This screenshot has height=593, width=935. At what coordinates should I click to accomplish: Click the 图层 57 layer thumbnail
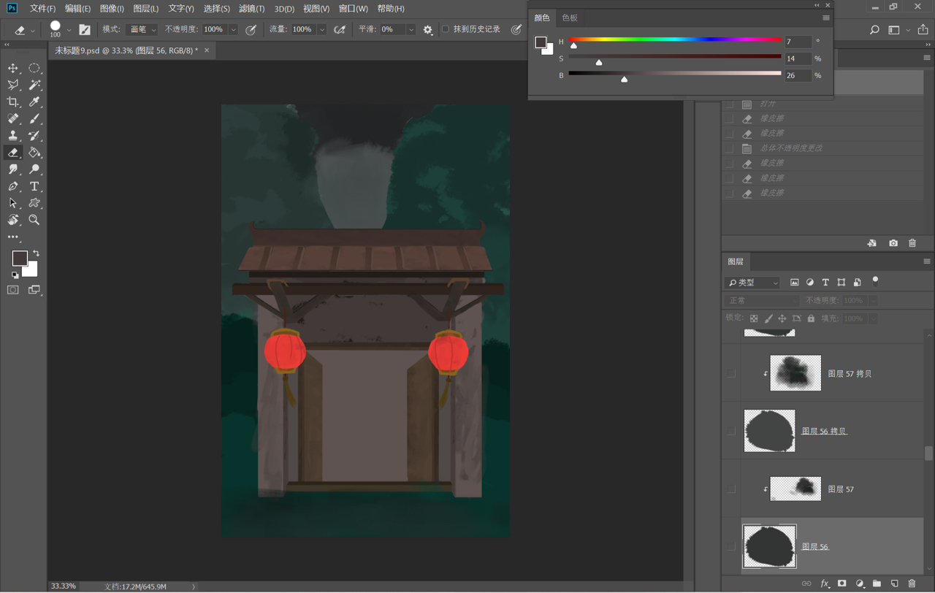795,489
